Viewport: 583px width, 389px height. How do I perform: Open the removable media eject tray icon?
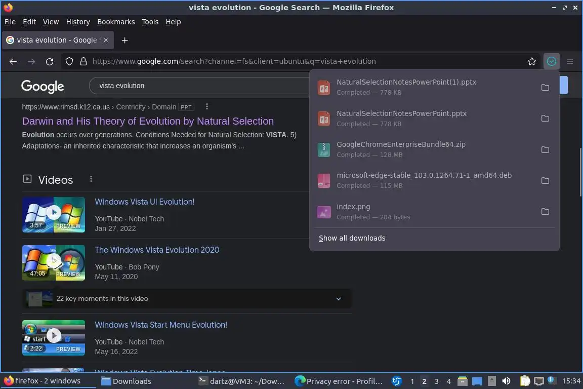pyautogui.click(x=491, y=381)
